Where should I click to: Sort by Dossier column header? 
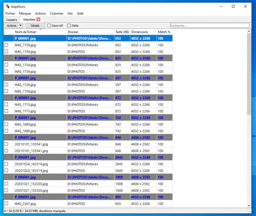point(90,32)
